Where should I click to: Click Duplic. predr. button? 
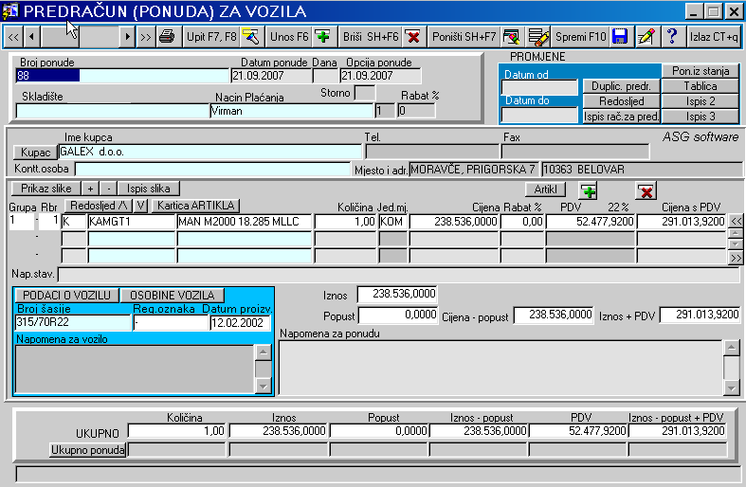pyautogui.click(x=621, y=86)
